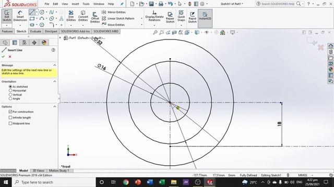The image size is (334, 187).
Task: Select the Circle sketch tool
Action: (x=42, y=12)
